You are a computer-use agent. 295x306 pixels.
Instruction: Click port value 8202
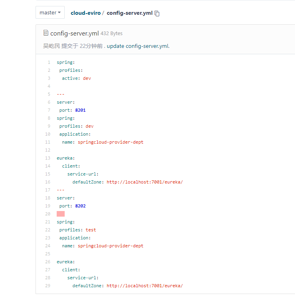pyautogui.click(x=80, y=206)
